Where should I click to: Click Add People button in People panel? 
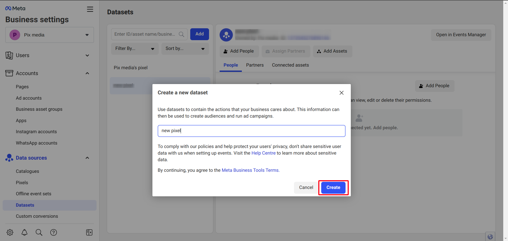(x=435, y=86)
